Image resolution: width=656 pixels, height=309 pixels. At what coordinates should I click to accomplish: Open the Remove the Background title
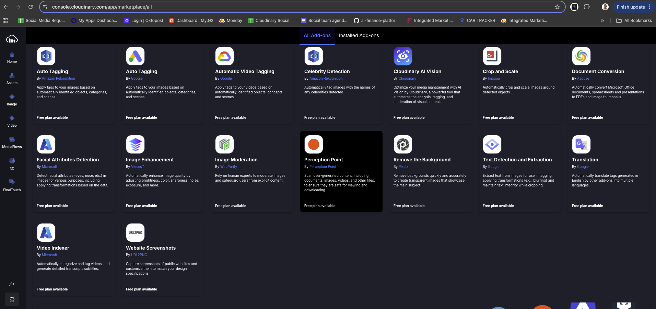point(422,160)
